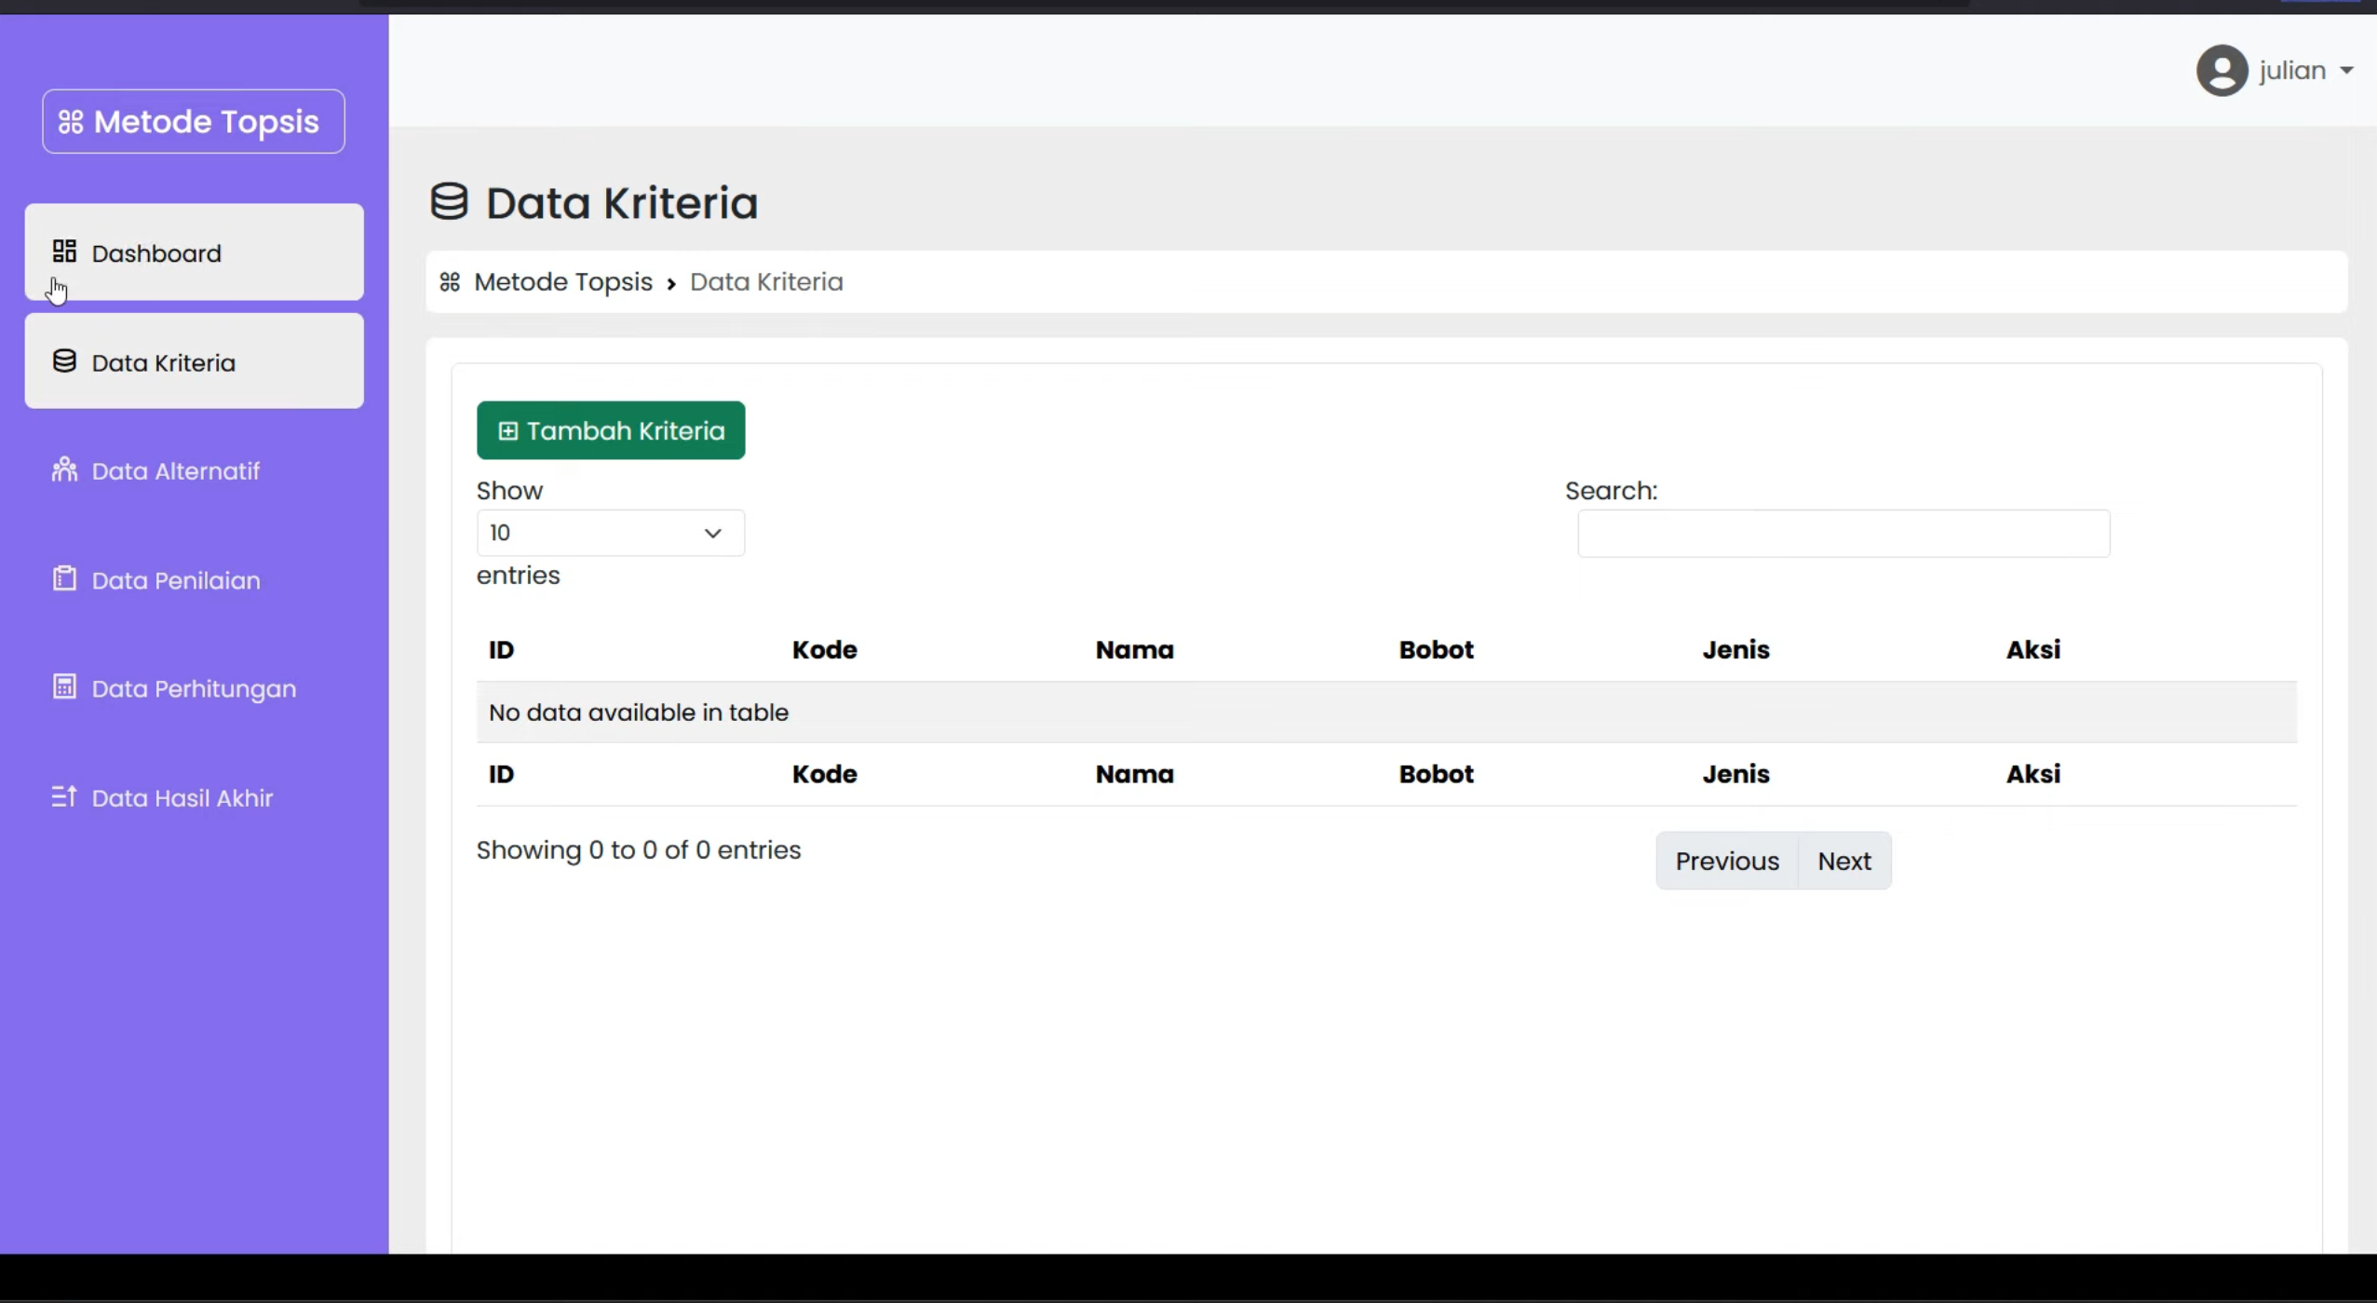
Task: Open Data Perhitungan from sidebar
Action: pos(194,688)
